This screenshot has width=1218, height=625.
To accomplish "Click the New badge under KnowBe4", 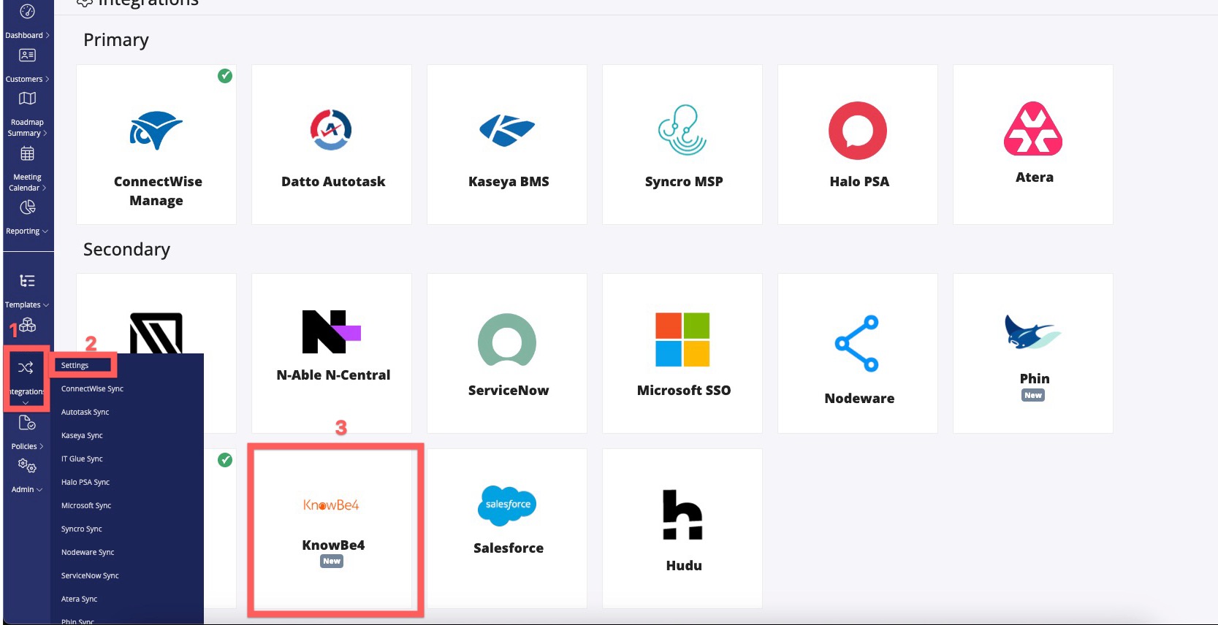I will [332, 561].
